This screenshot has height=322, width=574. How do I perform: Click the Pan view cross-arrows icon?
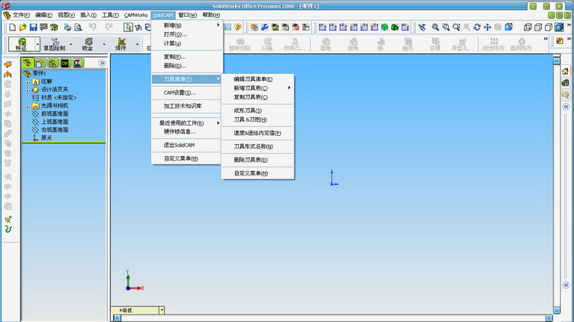click(488, 27)
